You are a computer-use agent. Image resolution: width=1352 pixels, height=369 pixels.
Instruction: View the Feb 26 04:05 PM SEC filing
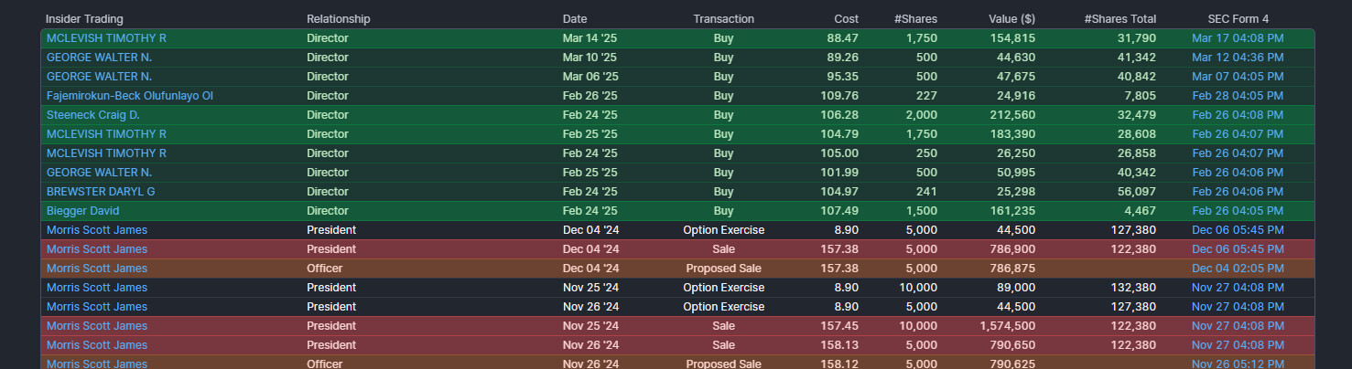tap(1238, 211)
